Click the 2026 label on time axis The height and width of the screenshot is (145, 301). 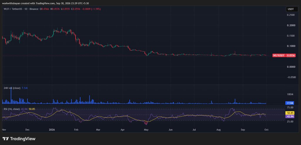pos(52,129)
